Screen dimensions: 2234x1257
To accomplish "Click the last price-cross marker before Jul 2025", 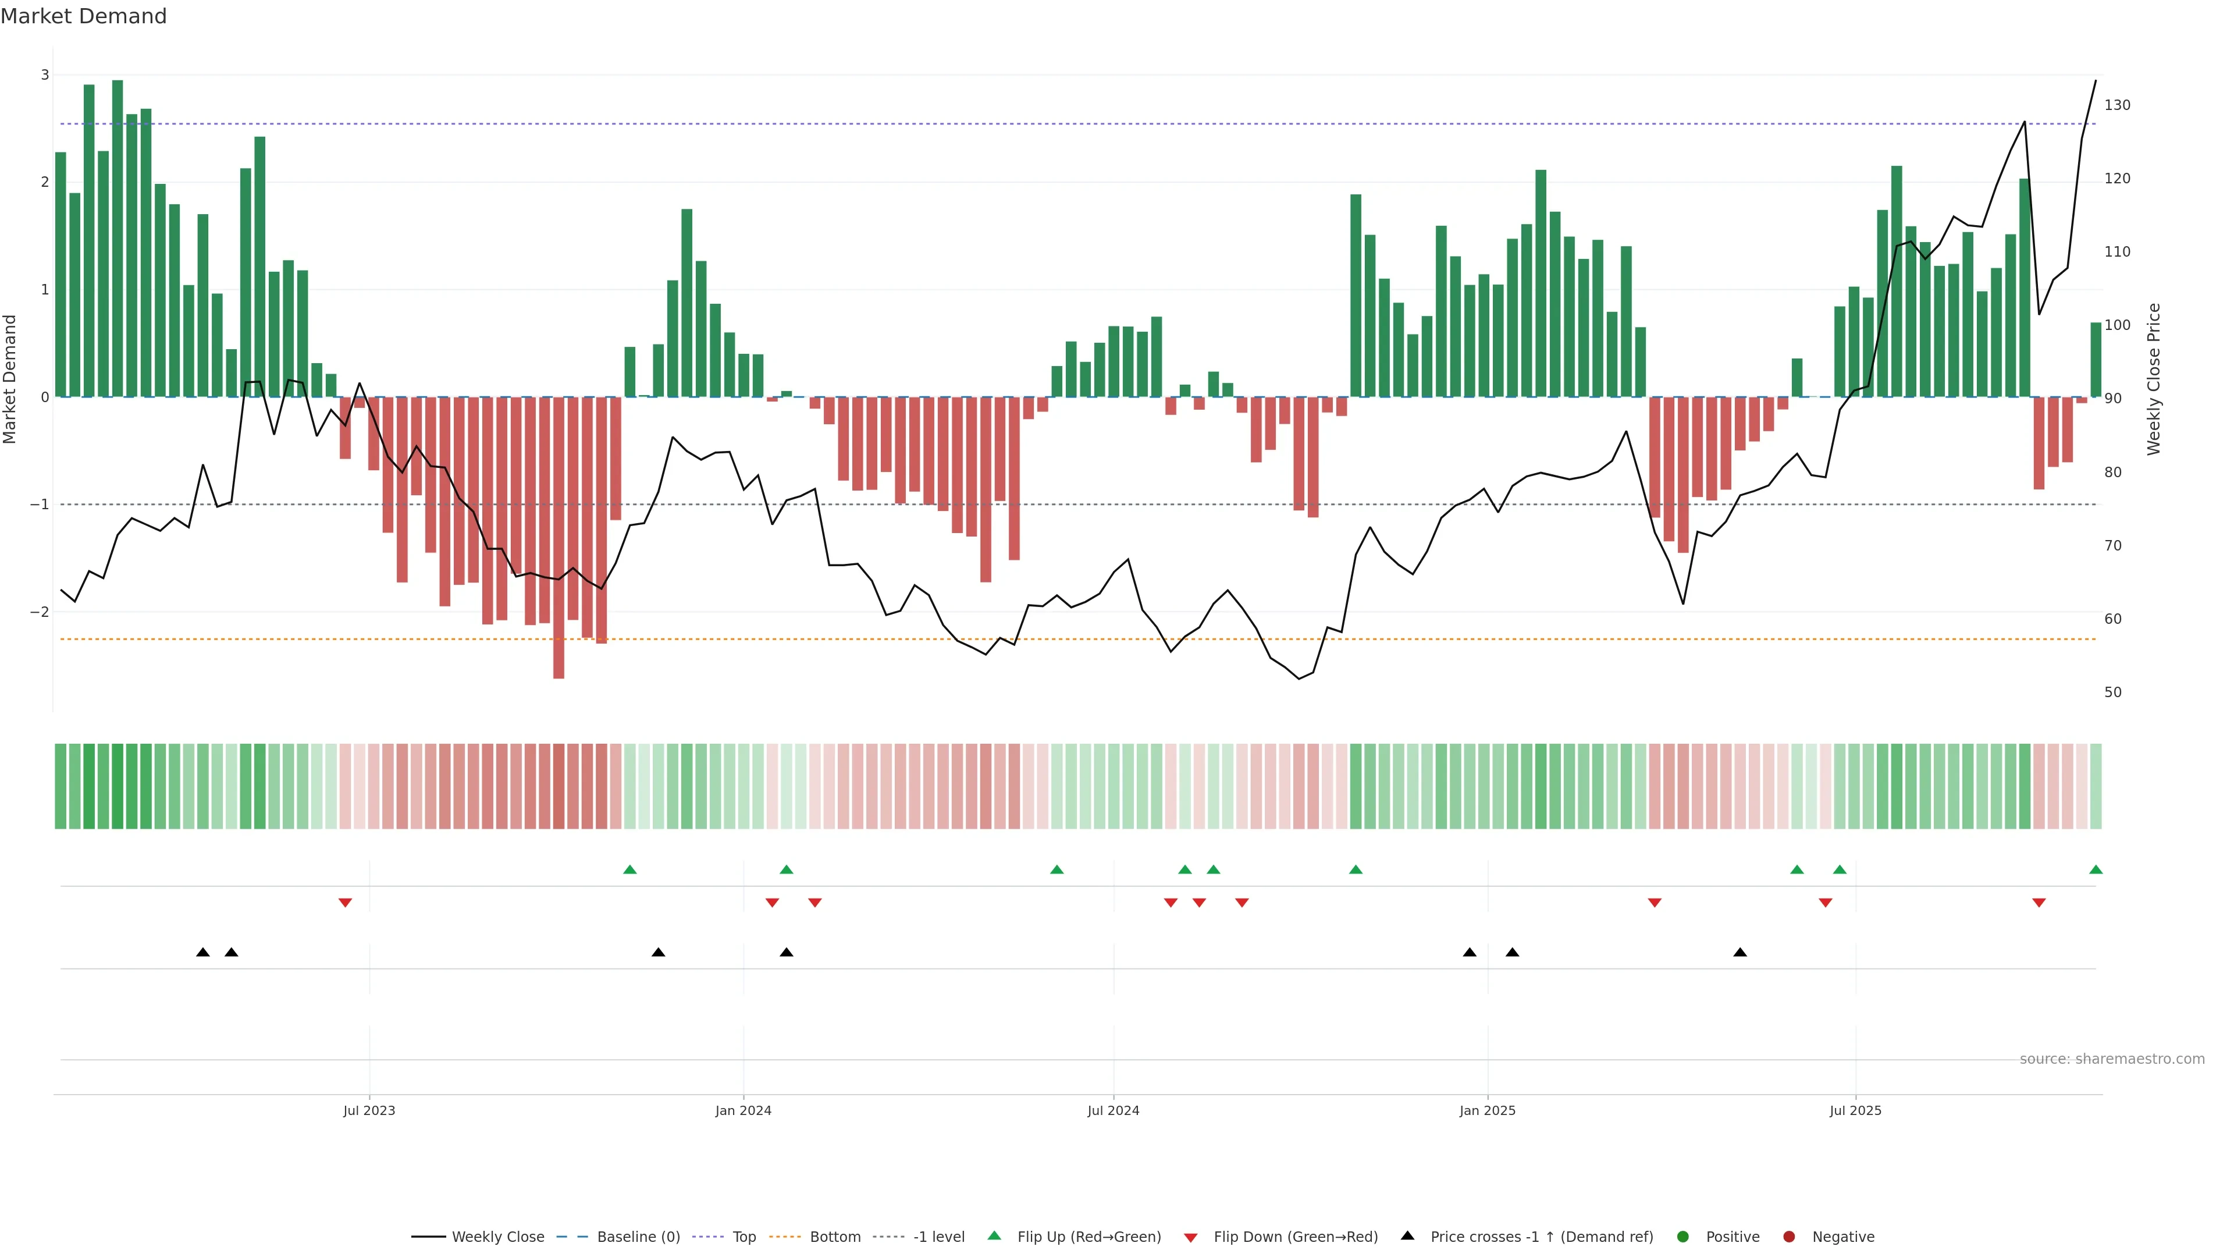I will [x=1739, y=953].
